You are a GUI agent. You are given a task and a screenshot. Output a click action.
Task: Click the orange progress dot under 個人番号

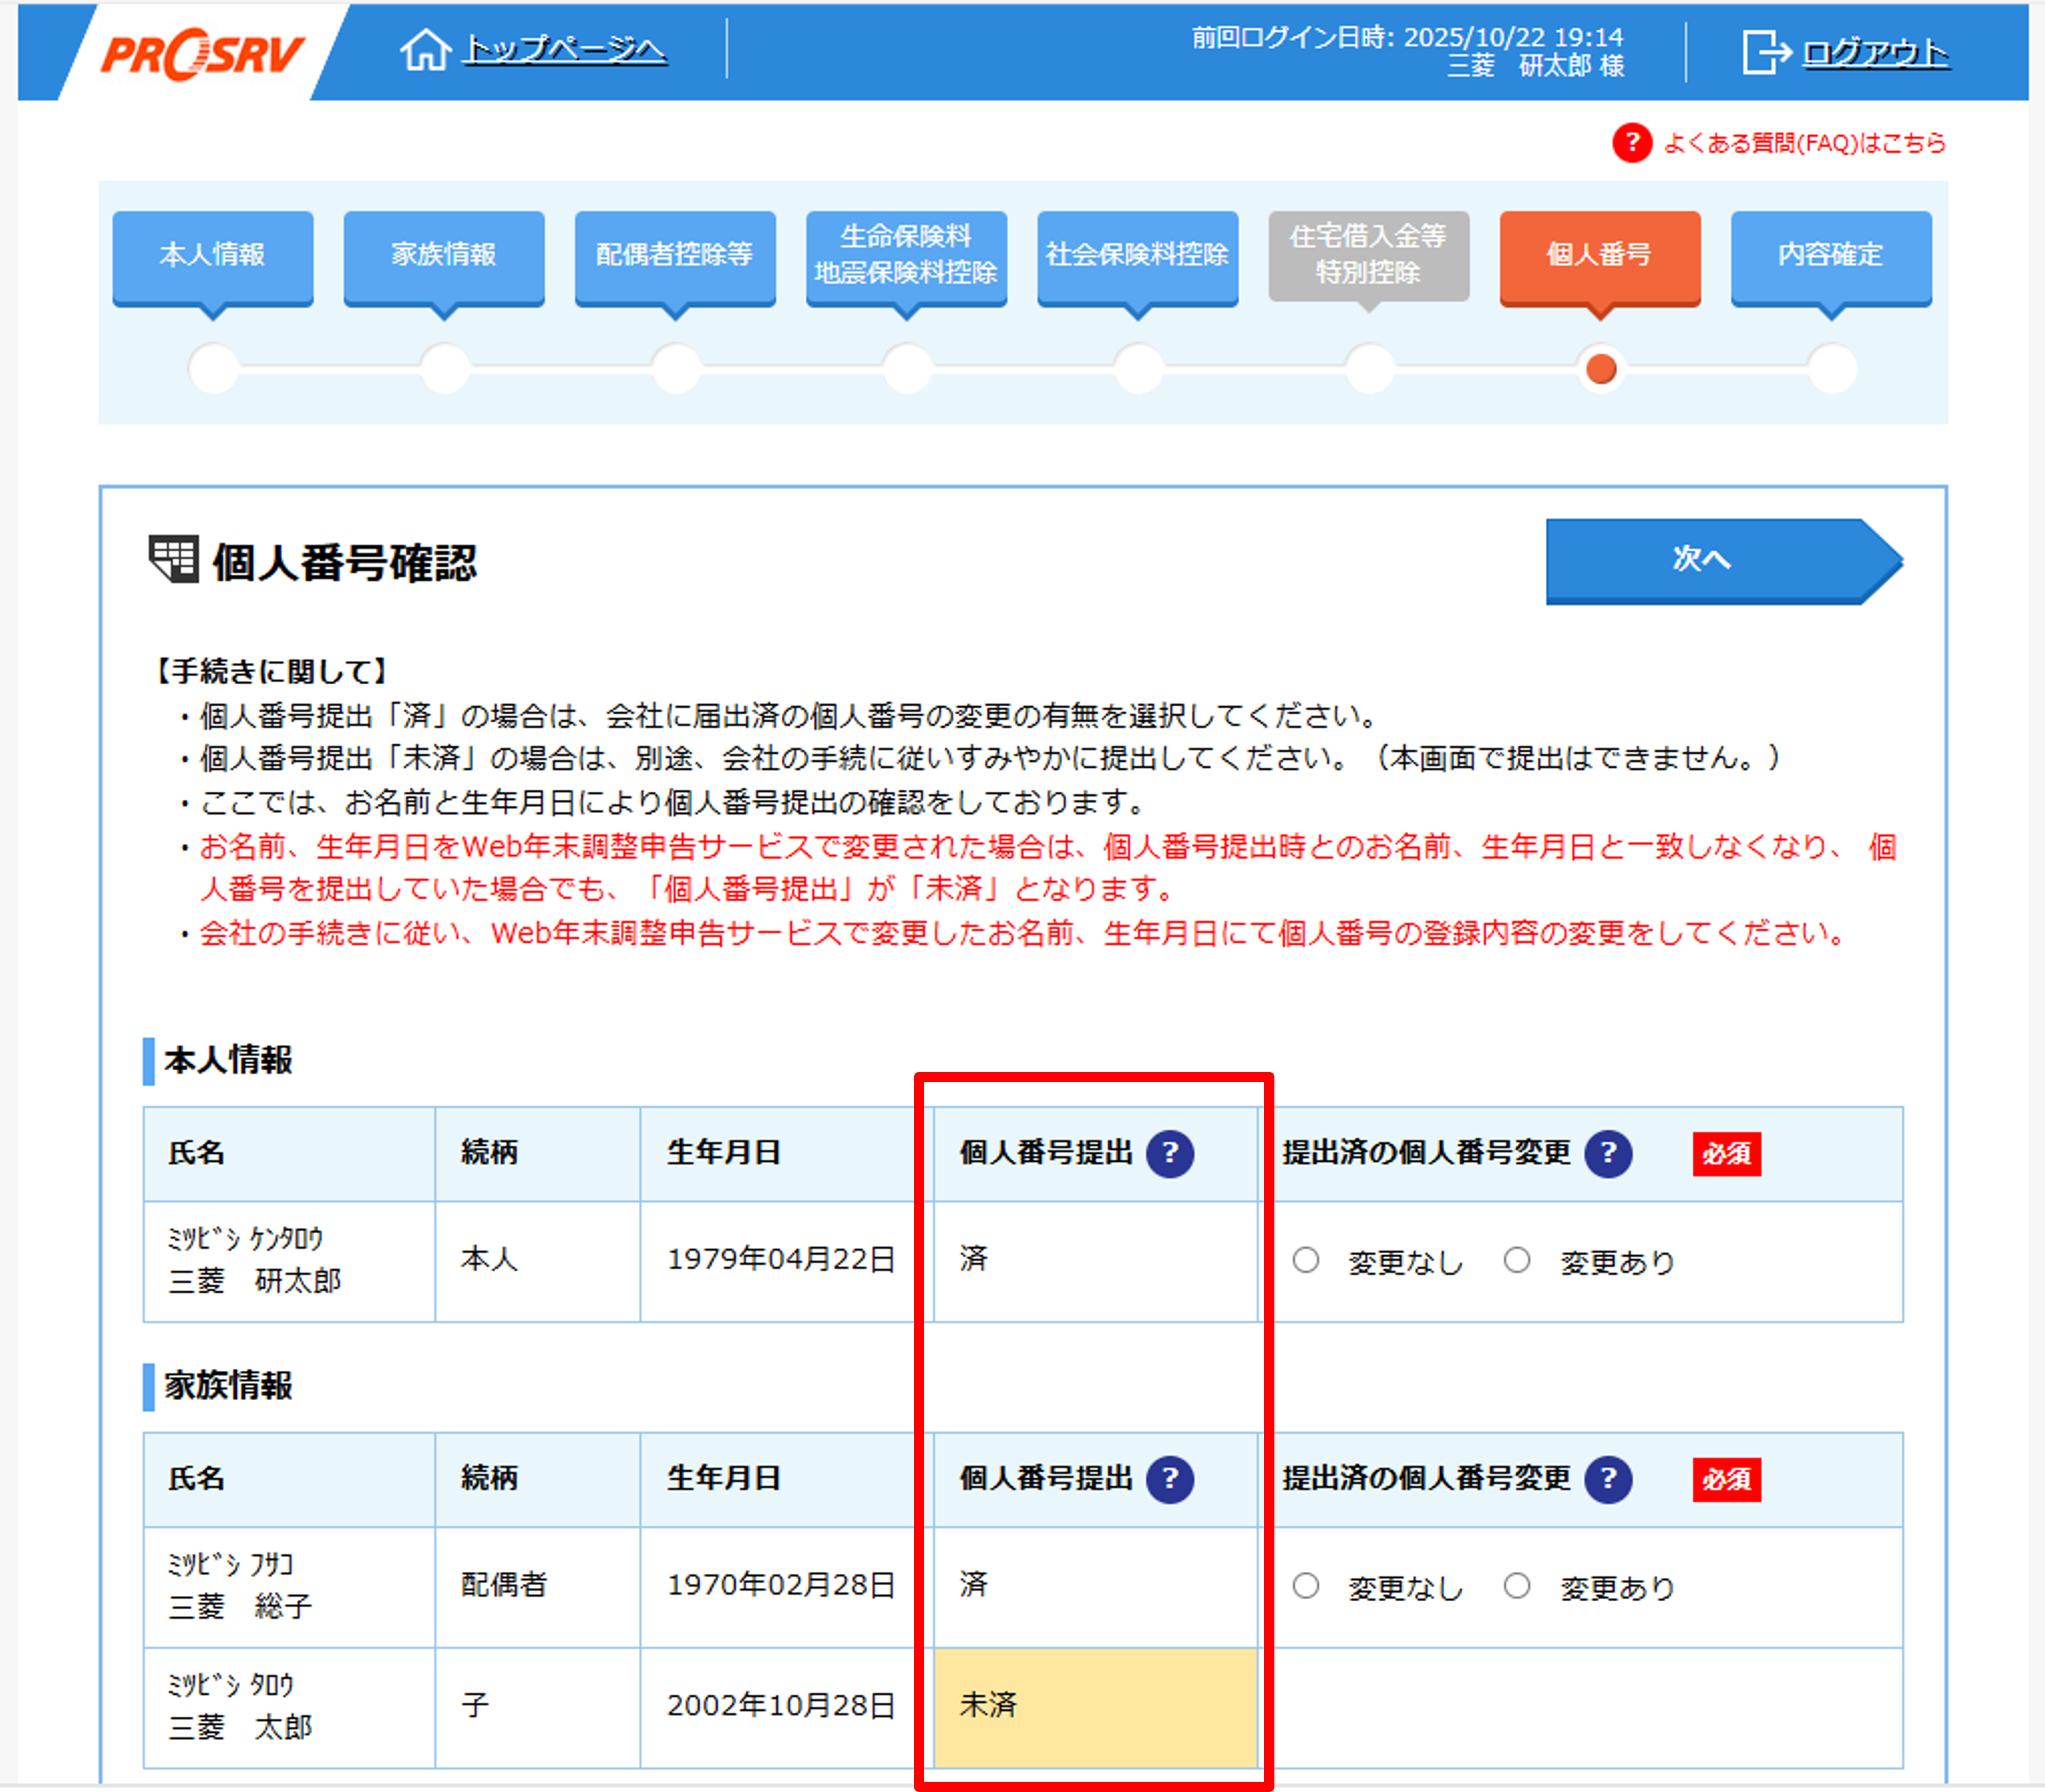click(x=1601, y=369)
